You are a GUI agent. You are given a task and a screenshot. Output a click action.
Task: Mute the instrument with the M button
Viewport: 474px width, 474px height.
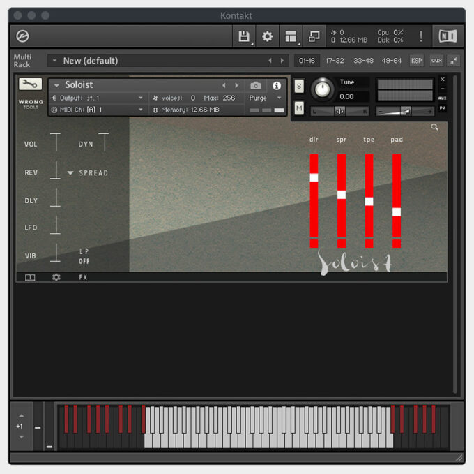(299, 108)
